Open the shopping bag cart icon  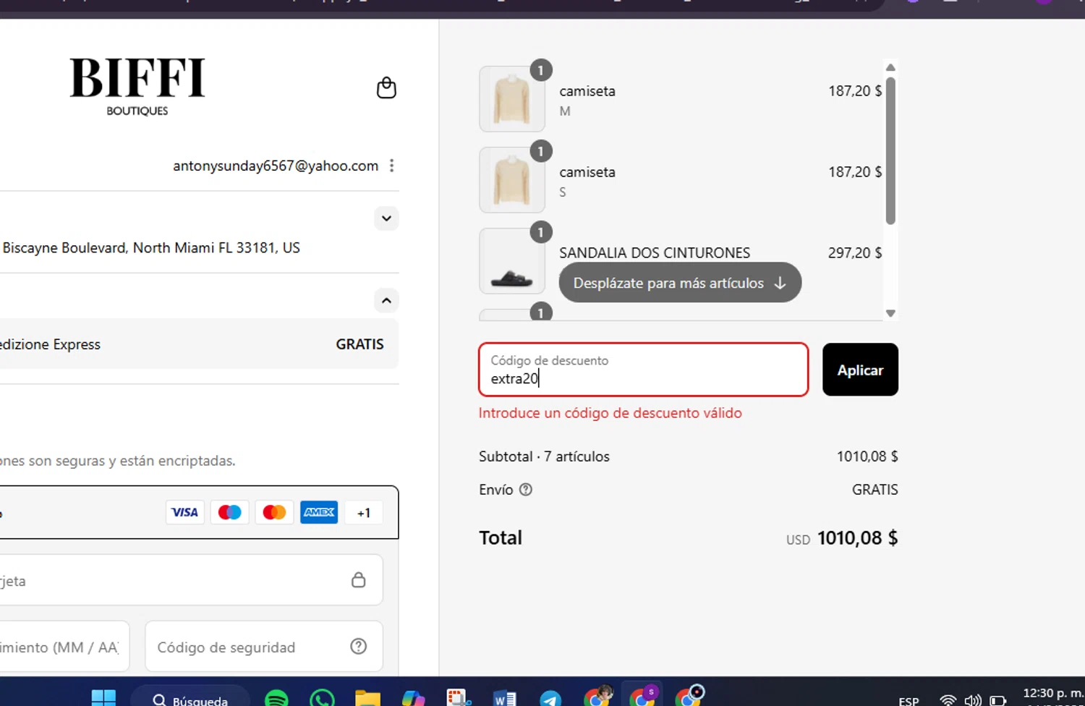[386, 88]
